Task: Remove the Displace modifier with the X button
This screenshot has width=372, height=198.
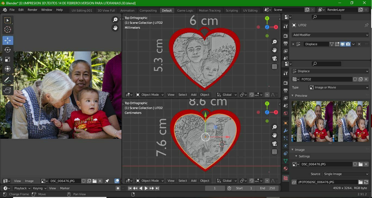Action: [x=359, y=44]
